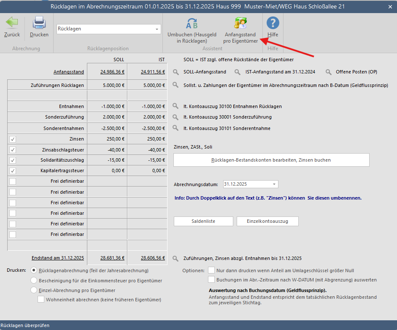The height and width of the screenshot is (330, 397).
Task: Select Bescheinigung für die Einkommensteuer pro Eigentümer
Action: click(34, 280)
